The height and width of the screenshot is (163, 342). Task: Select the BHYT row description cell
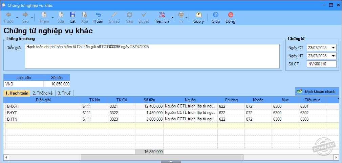tap(44, 113)
